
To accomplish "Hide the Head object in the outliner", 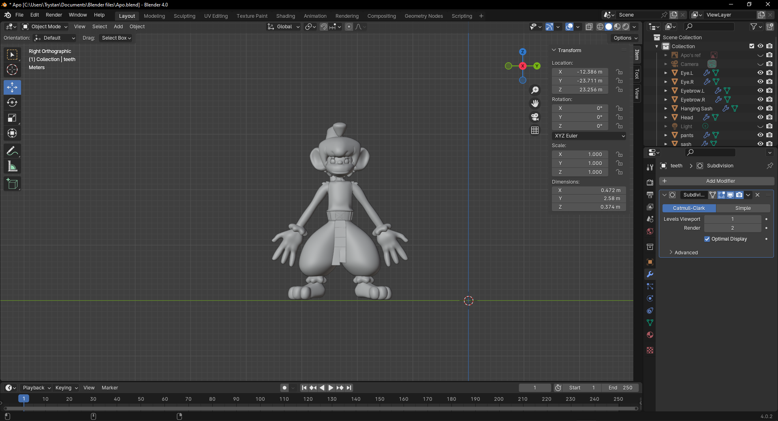I will (x=760, y=117).
